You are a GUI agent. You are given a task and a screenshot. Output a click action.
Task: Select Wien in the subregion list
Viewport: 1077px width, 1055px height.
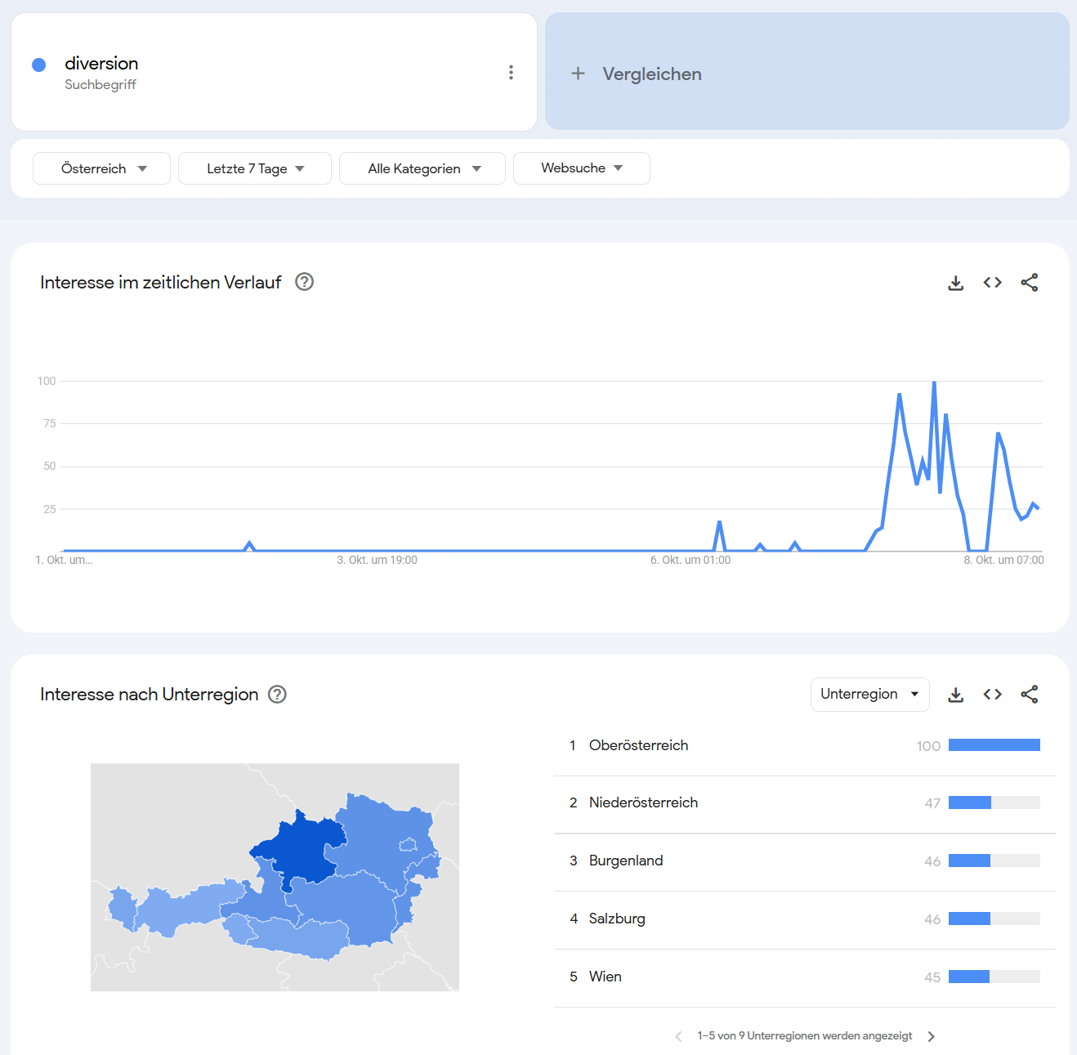pyautogui.click(x=605, y=977)
